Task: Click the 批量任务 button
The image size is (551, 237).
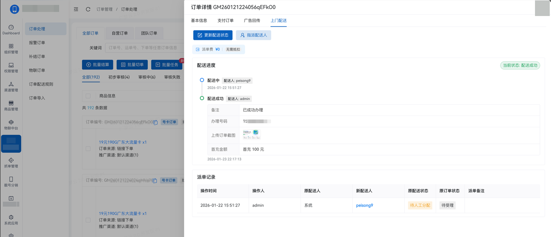Action: point(167,64)
